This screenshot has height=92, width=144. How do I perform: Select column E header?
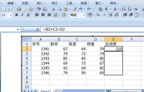(114, 39)
